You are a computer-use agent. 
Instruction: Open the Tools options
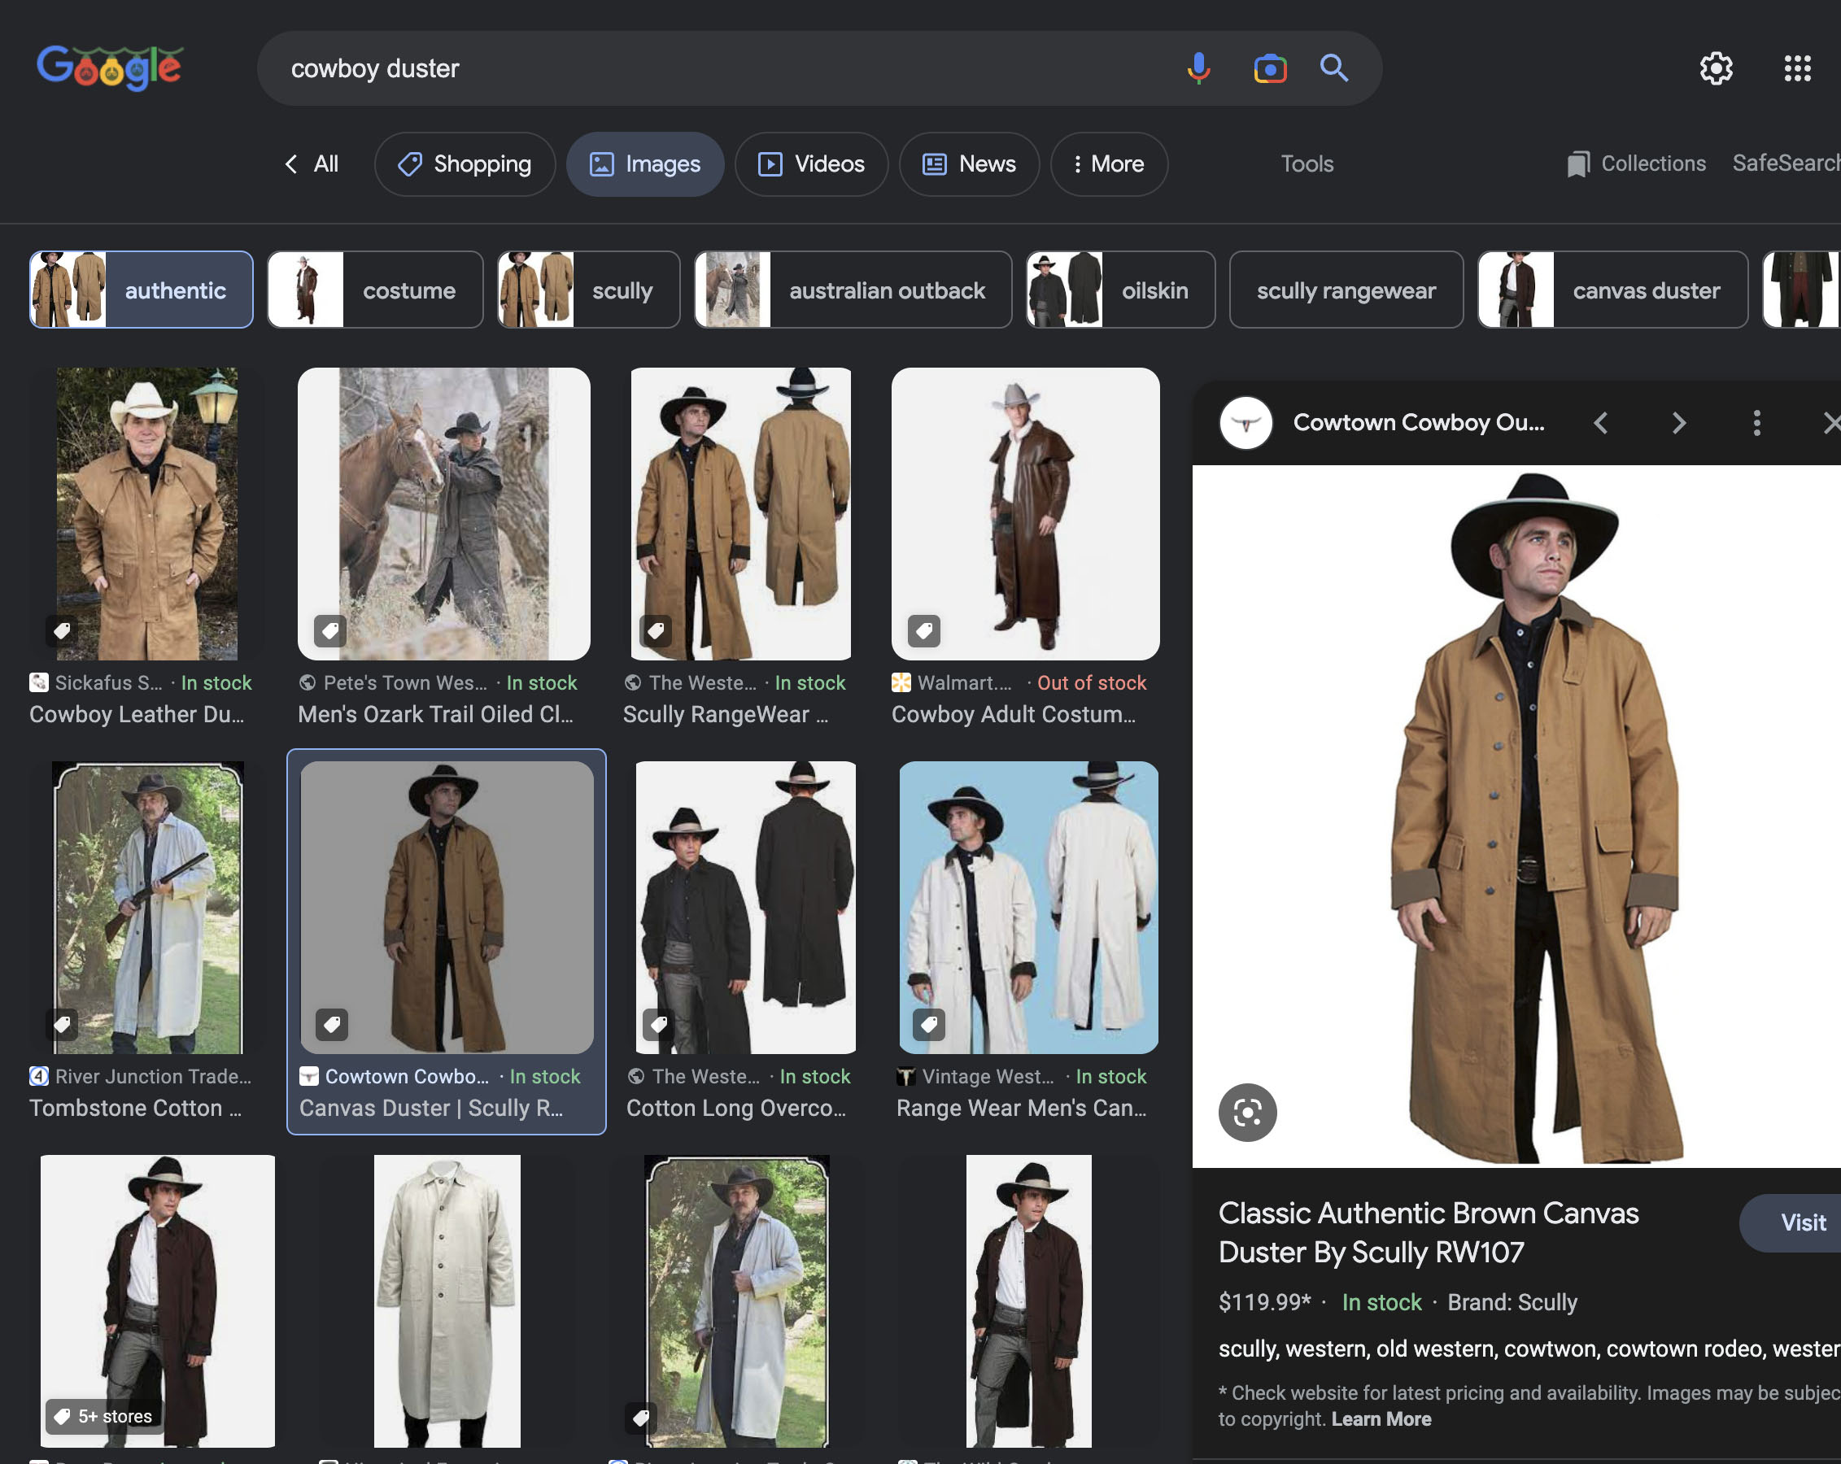(1307, 164)
